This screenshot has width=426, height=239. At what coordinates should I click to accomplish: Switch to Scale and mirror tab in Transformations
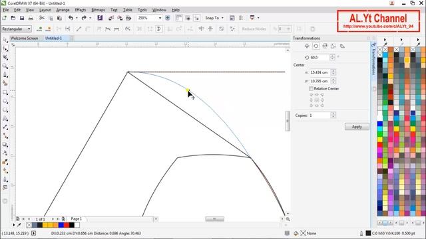(325, 46)
